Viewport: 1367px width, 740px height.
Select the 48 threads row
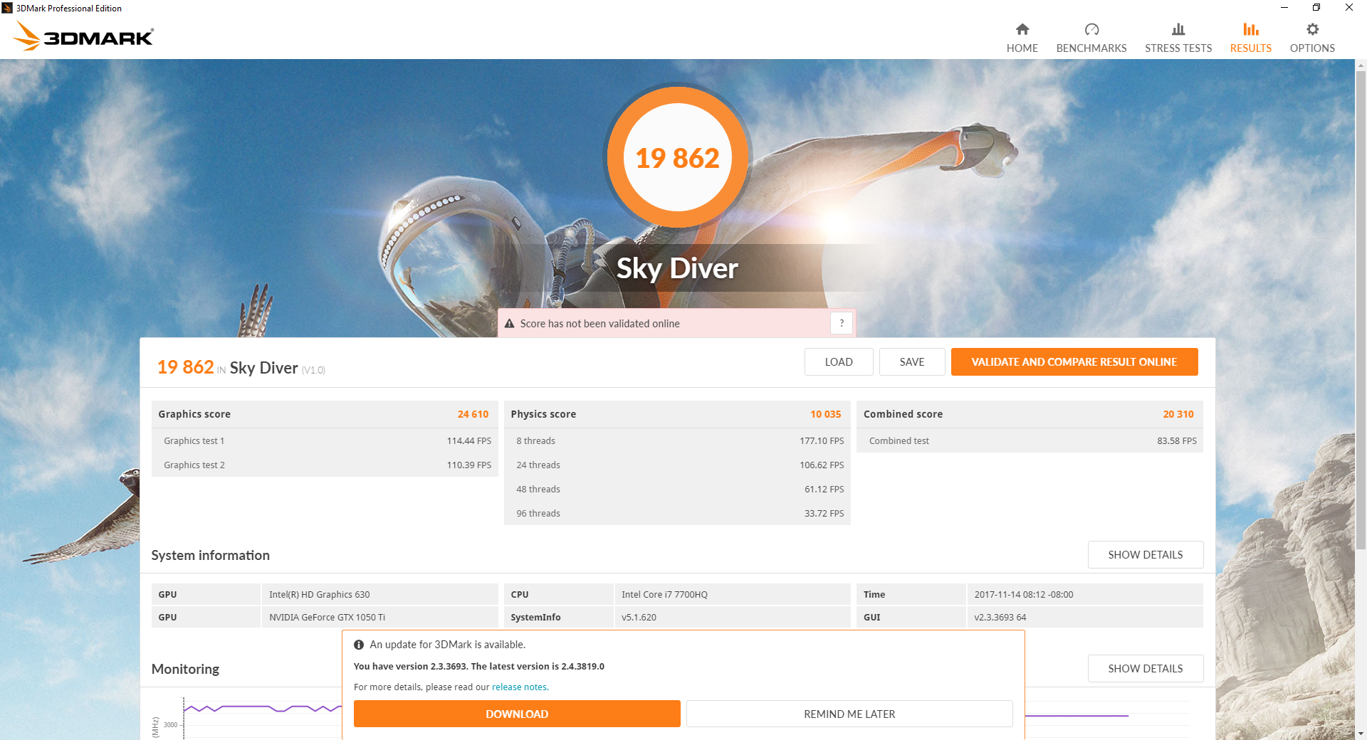677,489
